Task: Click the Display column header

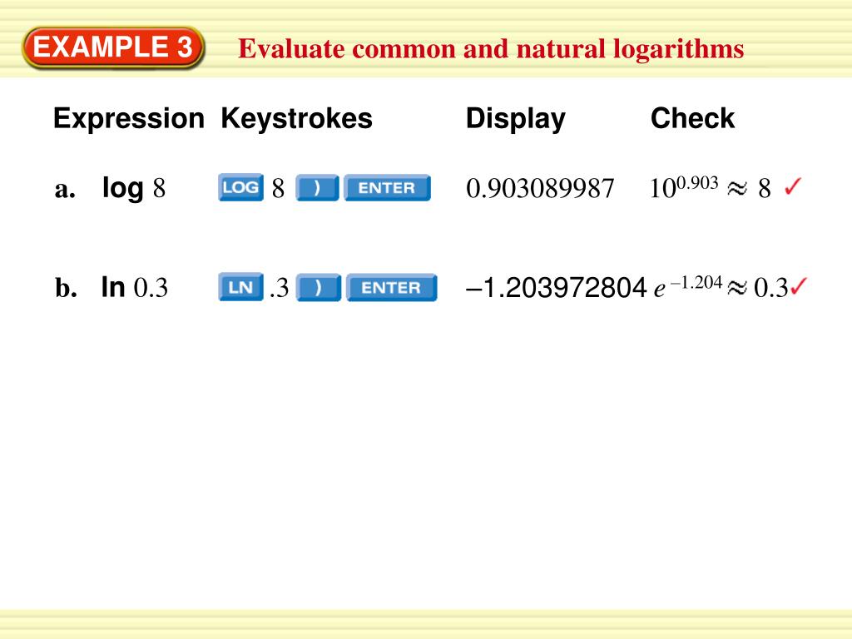Action: [x=516, y=119]
